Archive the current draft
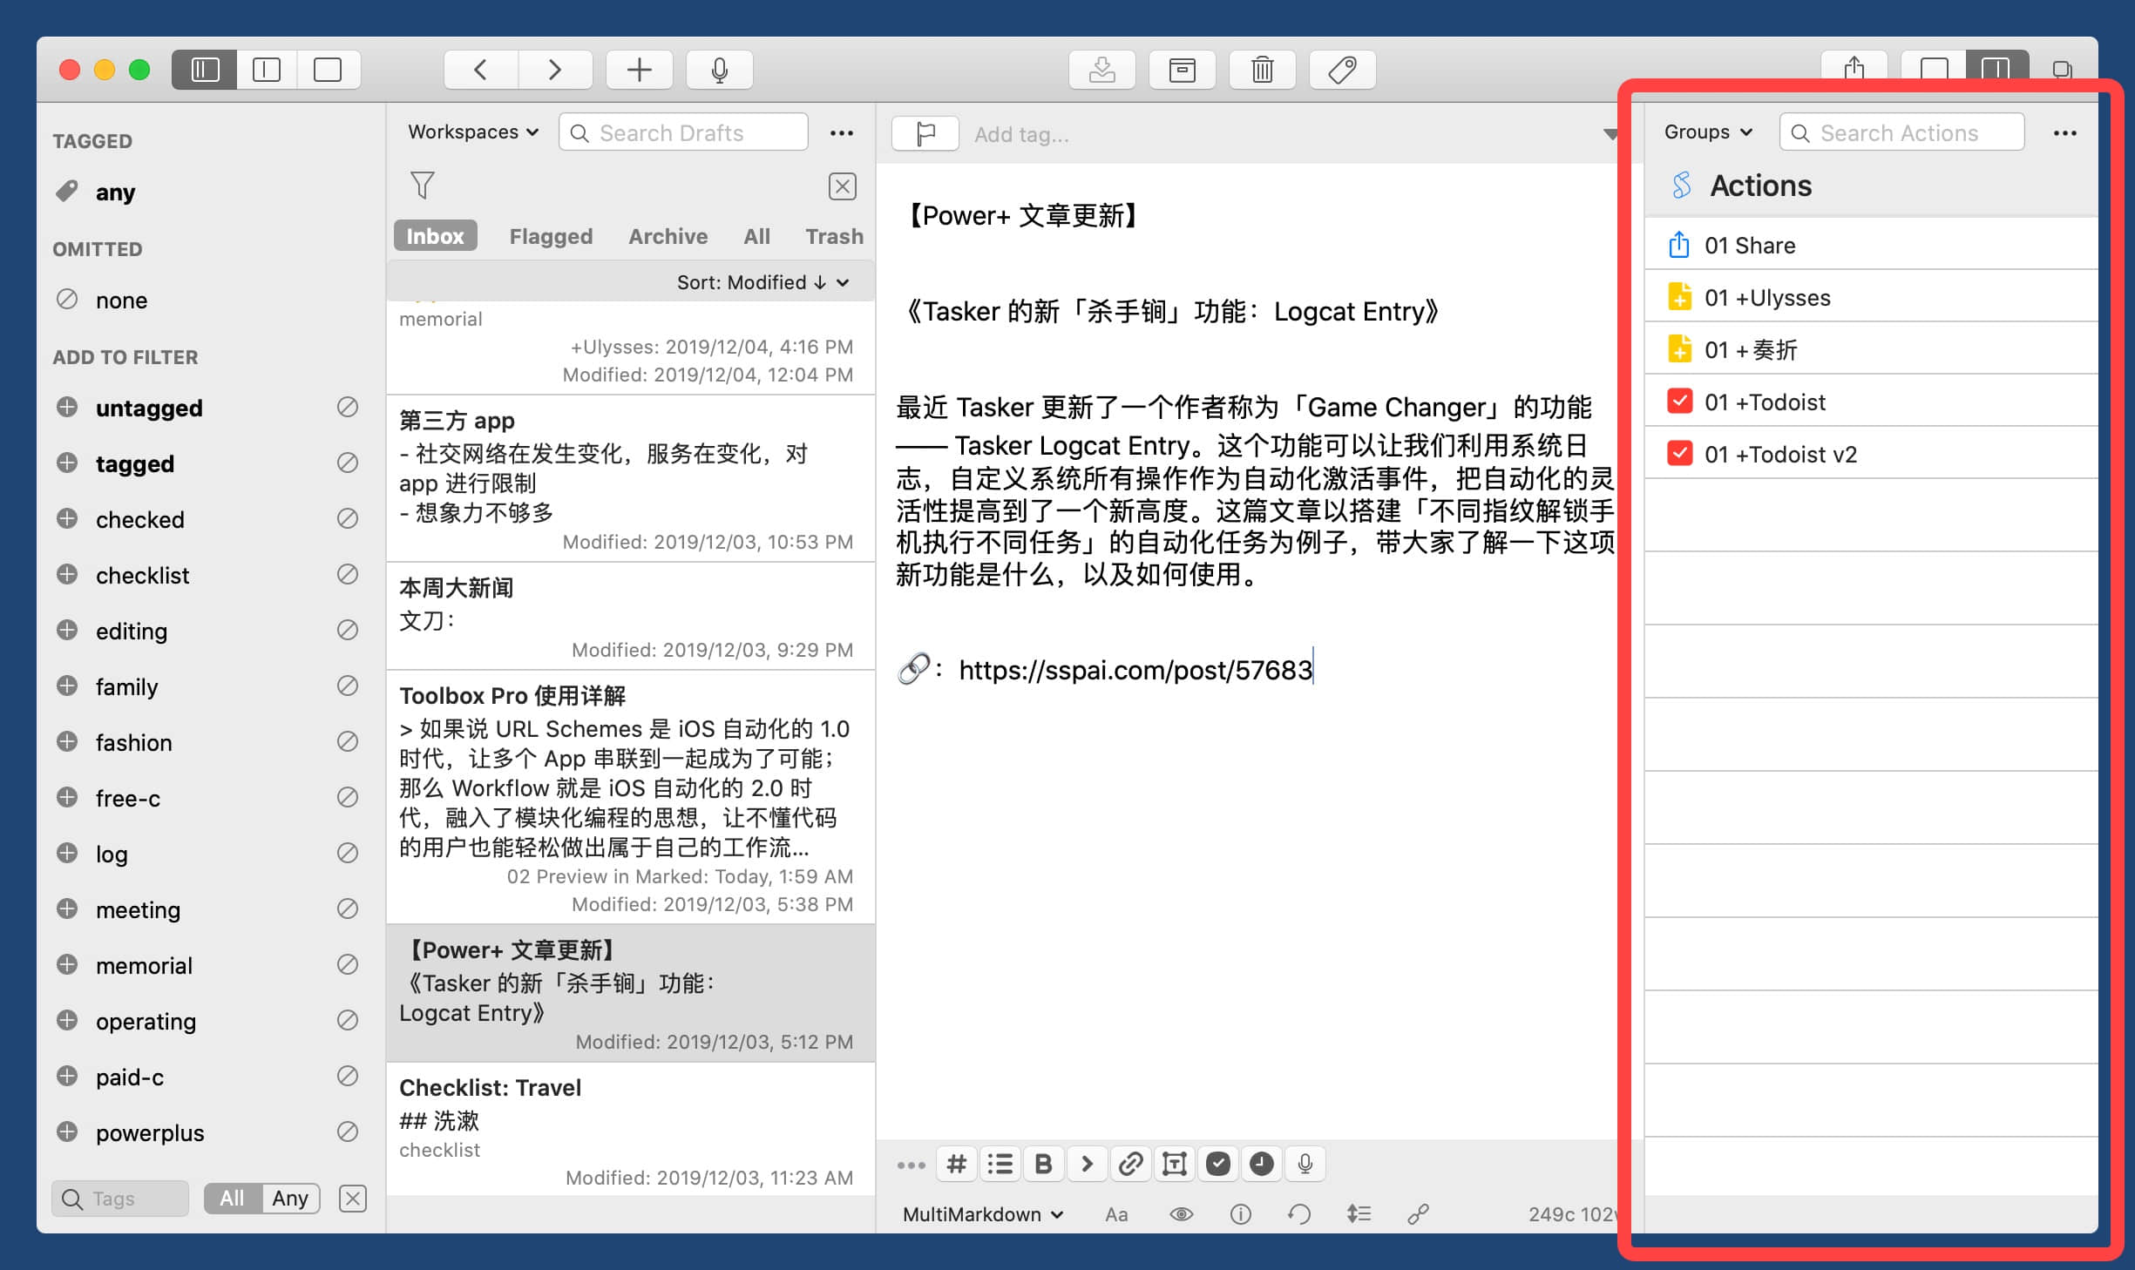Screen dimensions: 2135x1270 tap(1183, 70)
